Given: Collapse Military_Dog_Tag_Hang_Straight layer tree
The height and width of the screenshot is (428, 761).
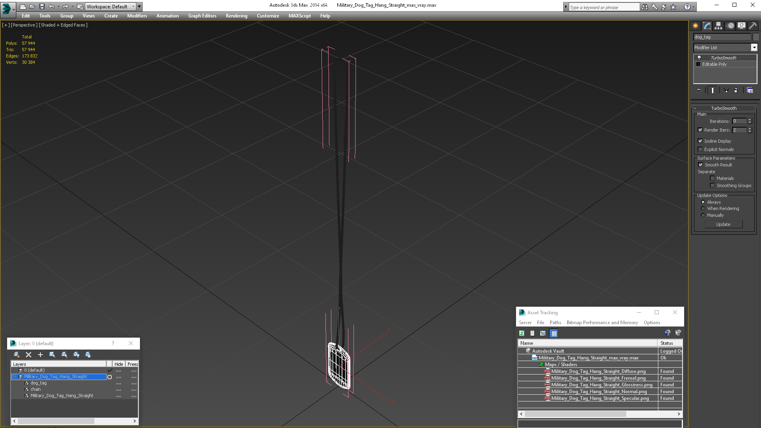Looking at the screenshot, I should (14, 377).
